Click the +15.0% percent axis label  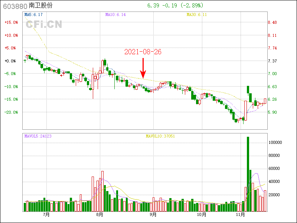[x=11, y=22]
